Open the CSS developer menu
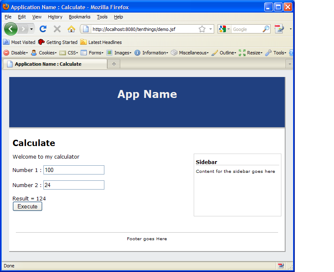 click(73, 53)
